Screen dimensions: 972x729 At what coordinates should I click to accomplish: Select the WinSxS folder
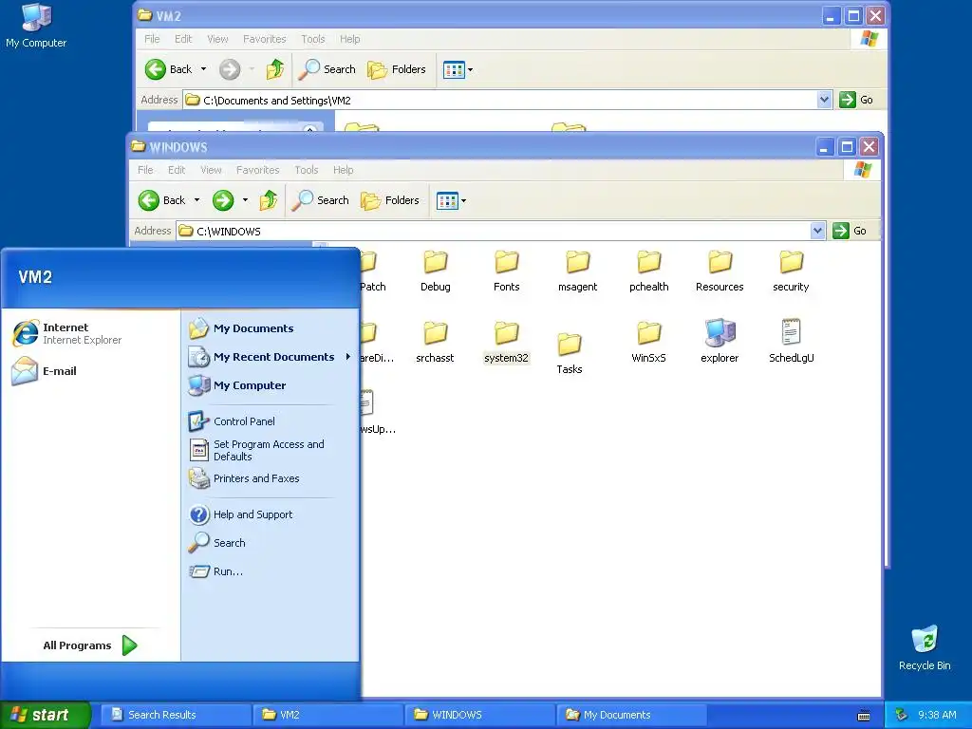coord(649,342)
